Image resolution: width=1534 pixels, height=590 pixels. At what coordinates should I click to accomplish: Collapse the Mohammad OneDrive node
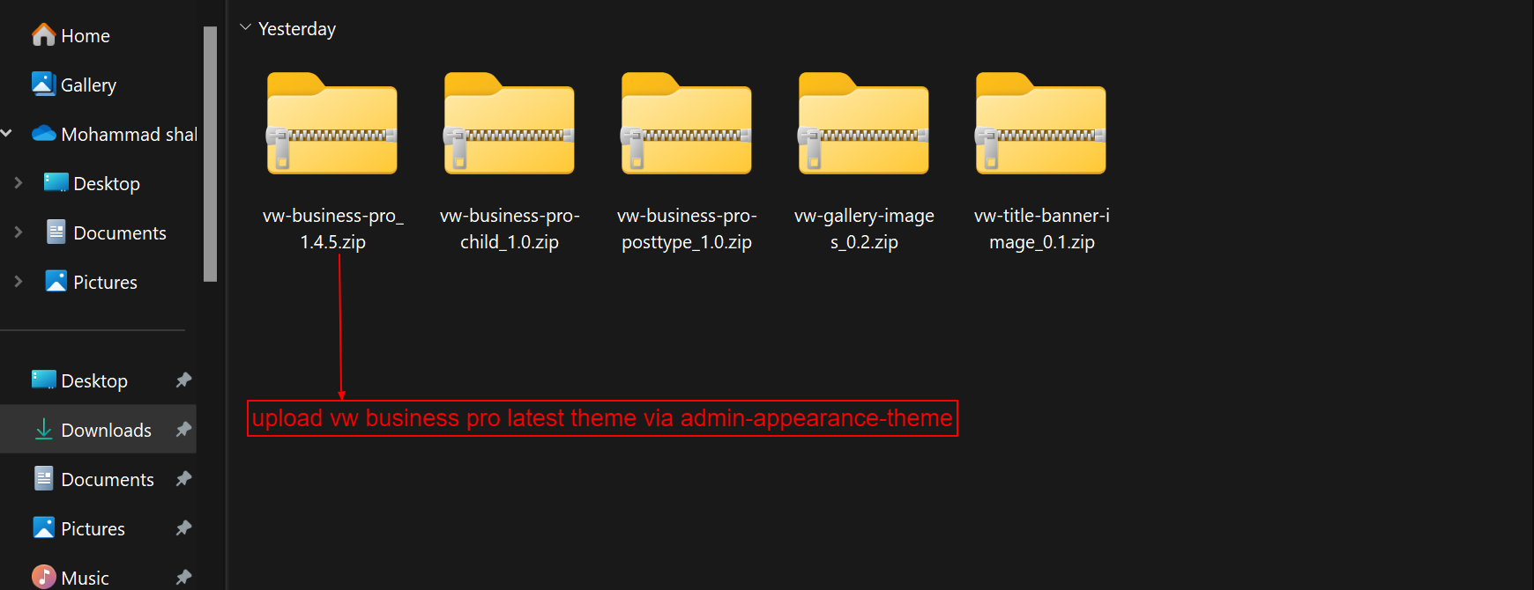coord(6,134)
